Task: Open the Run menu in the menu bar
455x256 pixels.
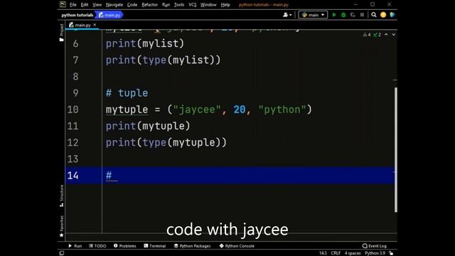Action: tap(166, 5)
